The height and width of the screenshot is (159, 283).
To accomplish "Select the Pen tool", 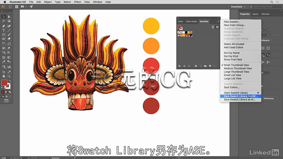I will [4, 26].
